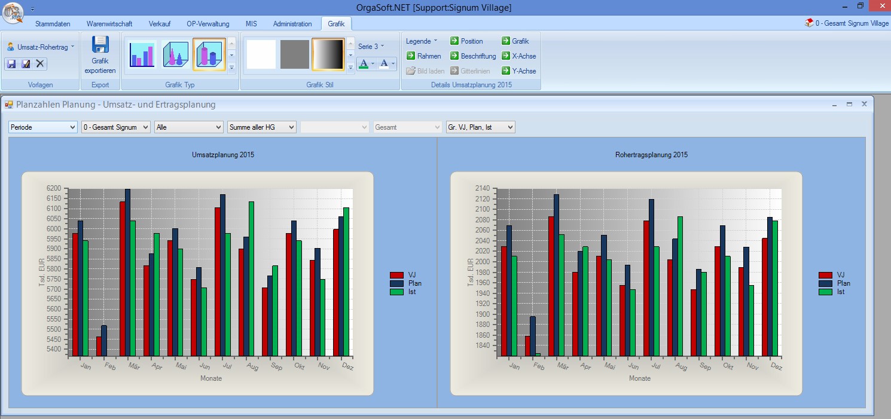Open the Alle combo box

189,127
